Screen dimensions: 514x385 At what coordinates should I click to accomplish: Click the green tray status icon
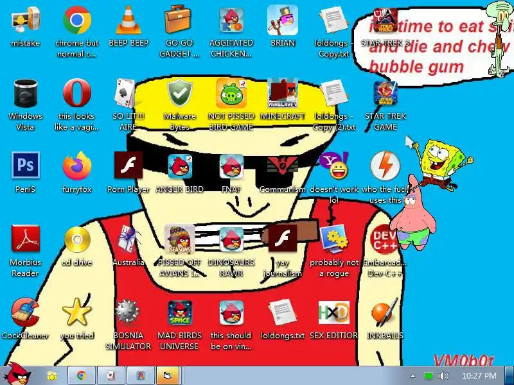[x=429, y=376]
